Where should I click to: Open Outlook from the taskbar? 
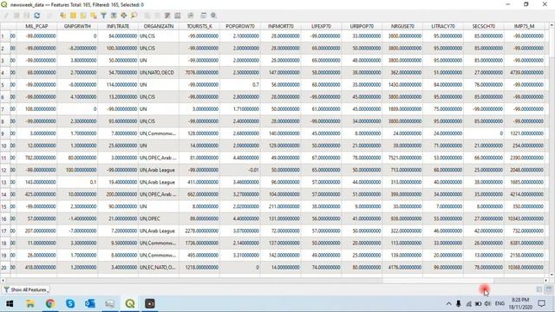90,303
